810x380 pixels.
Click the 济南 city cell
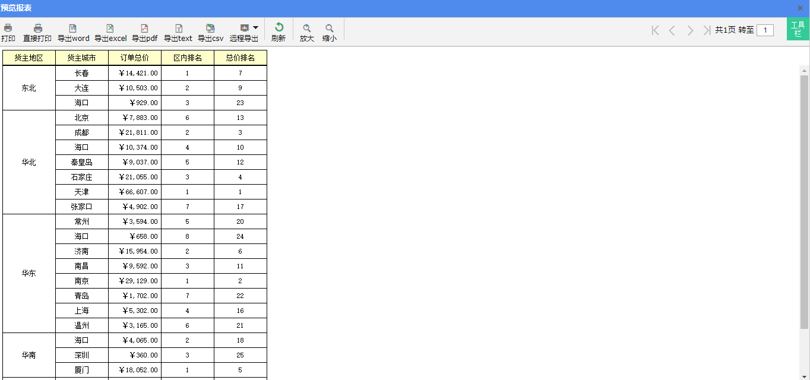point(82,251)
